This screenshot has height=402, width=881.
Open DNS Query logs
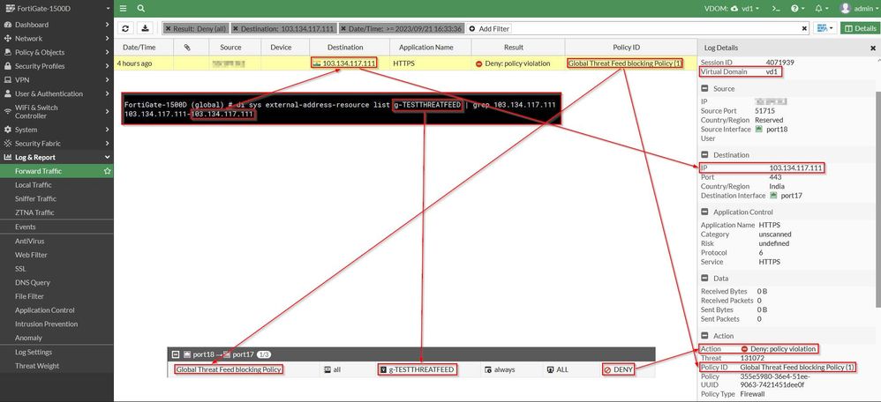tap(32, 283)
